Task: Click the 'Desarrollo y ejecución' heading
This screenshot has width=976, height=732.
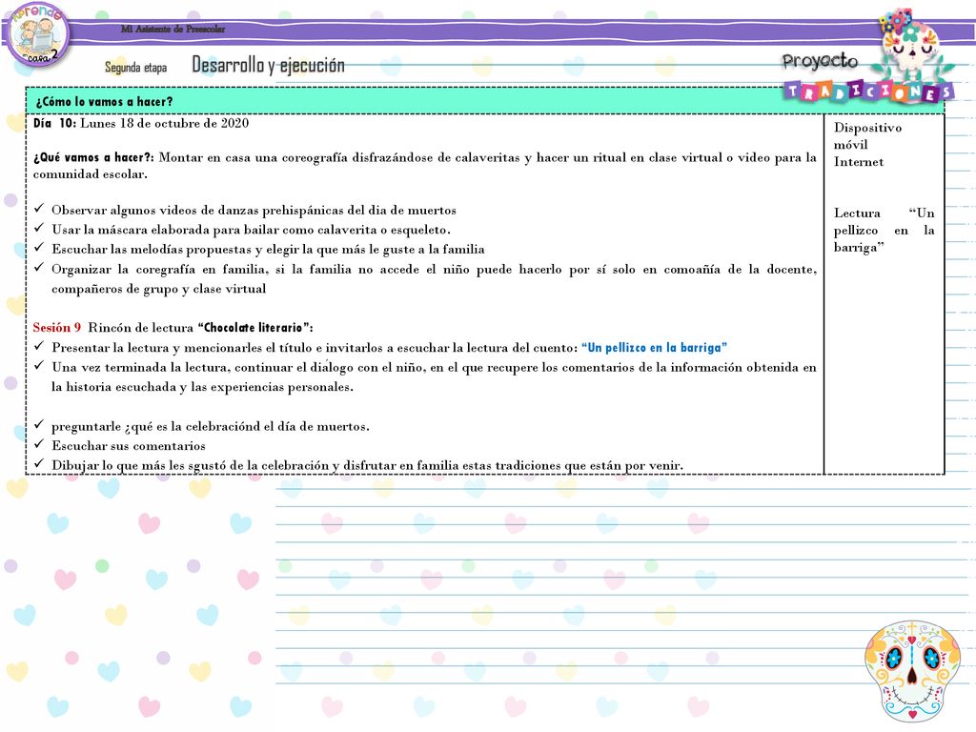Action: point(268,65)
